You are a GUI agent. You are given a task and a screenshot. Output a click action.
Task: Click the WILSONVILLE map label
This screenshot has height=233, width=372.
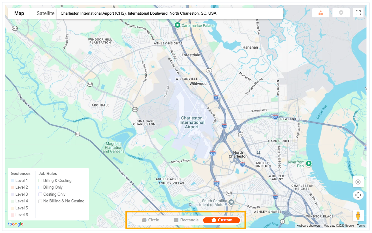pyautogui.click(x=187, y=79)
